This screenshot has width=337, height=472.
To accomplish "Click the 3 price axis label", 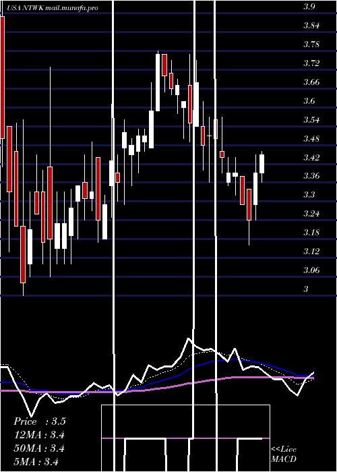I will tap(306, 289).
